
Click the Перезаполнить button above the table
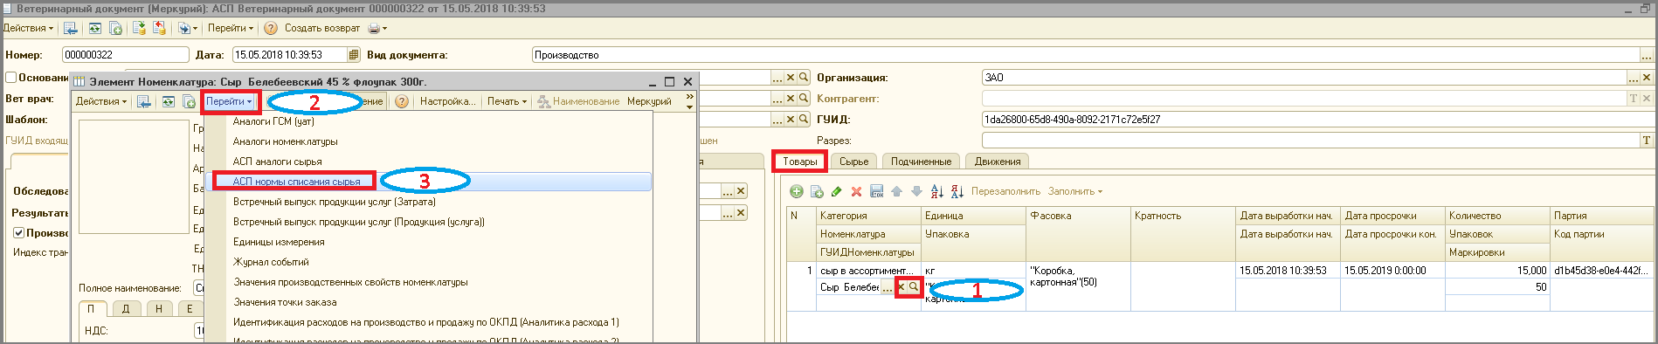tap(1005, 191)
